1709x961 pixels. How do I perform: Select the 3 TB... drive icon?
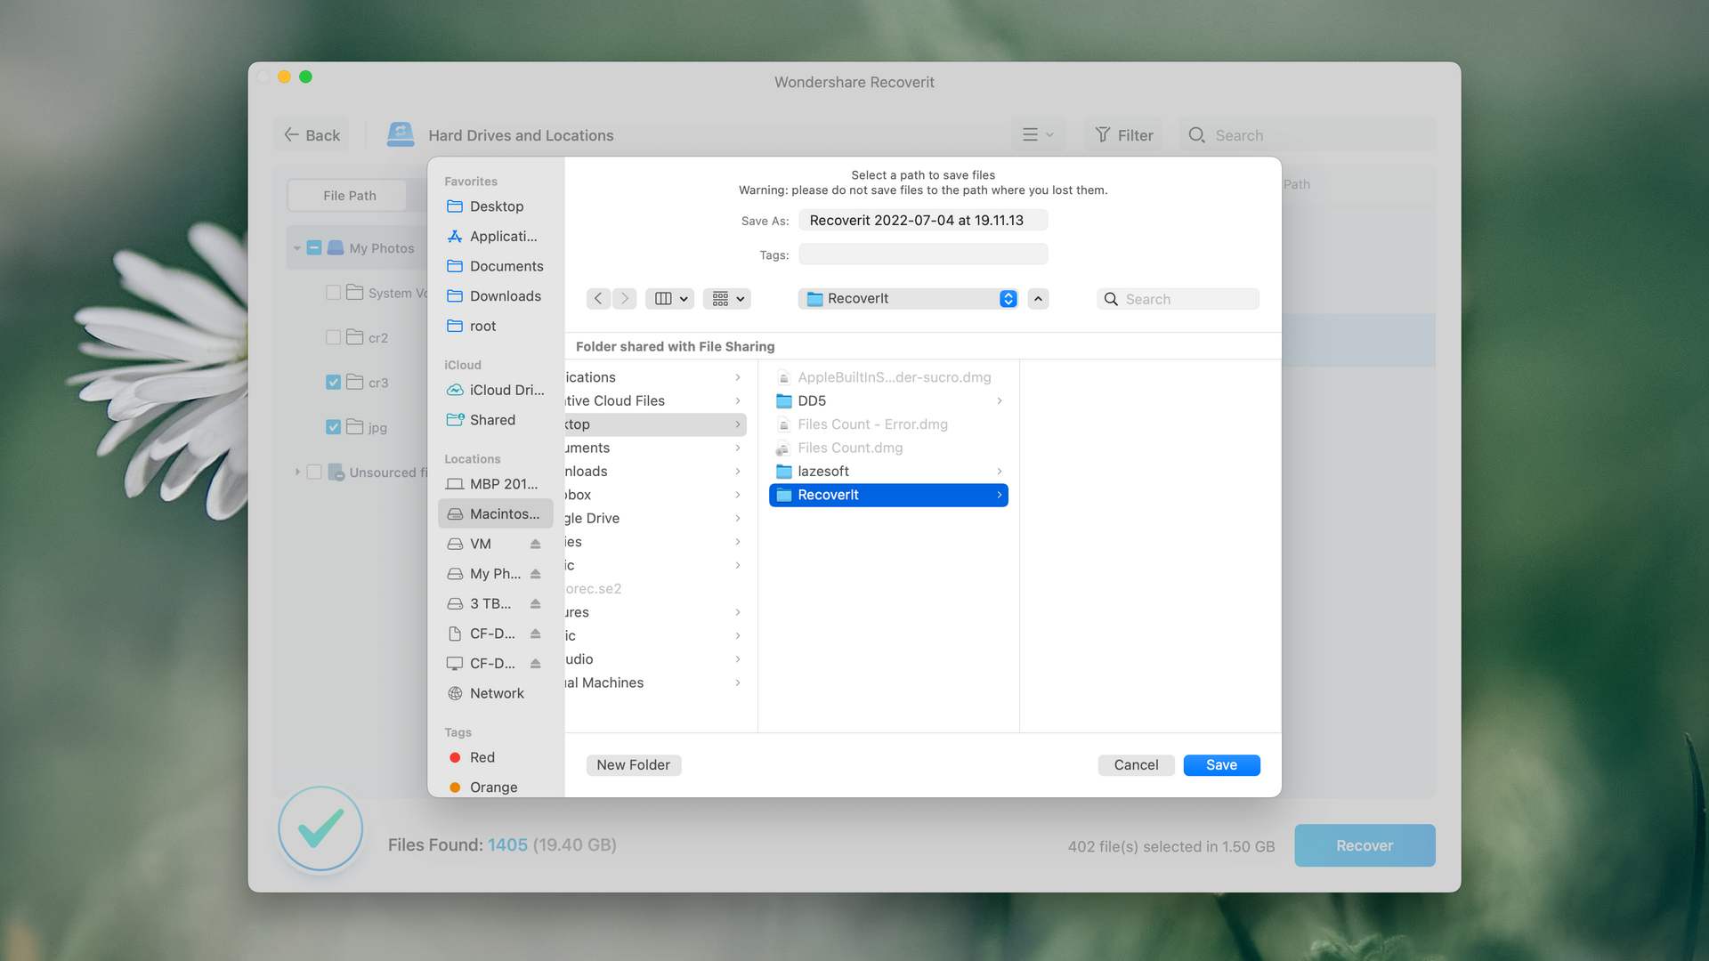tap(455, 603)
